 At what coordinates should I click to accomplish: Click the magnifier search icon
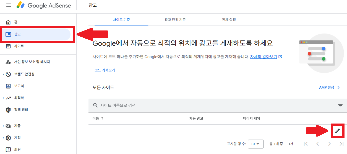point(95,105)
